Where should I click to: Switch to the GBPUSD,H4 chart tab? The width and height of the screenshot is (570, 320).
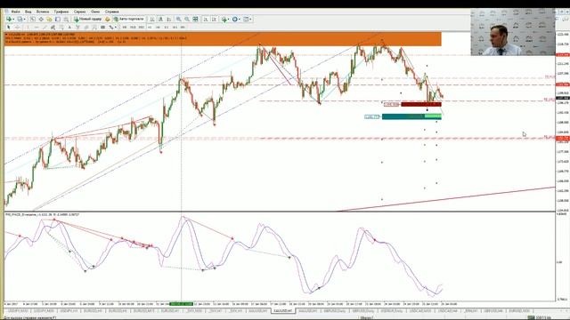pos(493,311)
